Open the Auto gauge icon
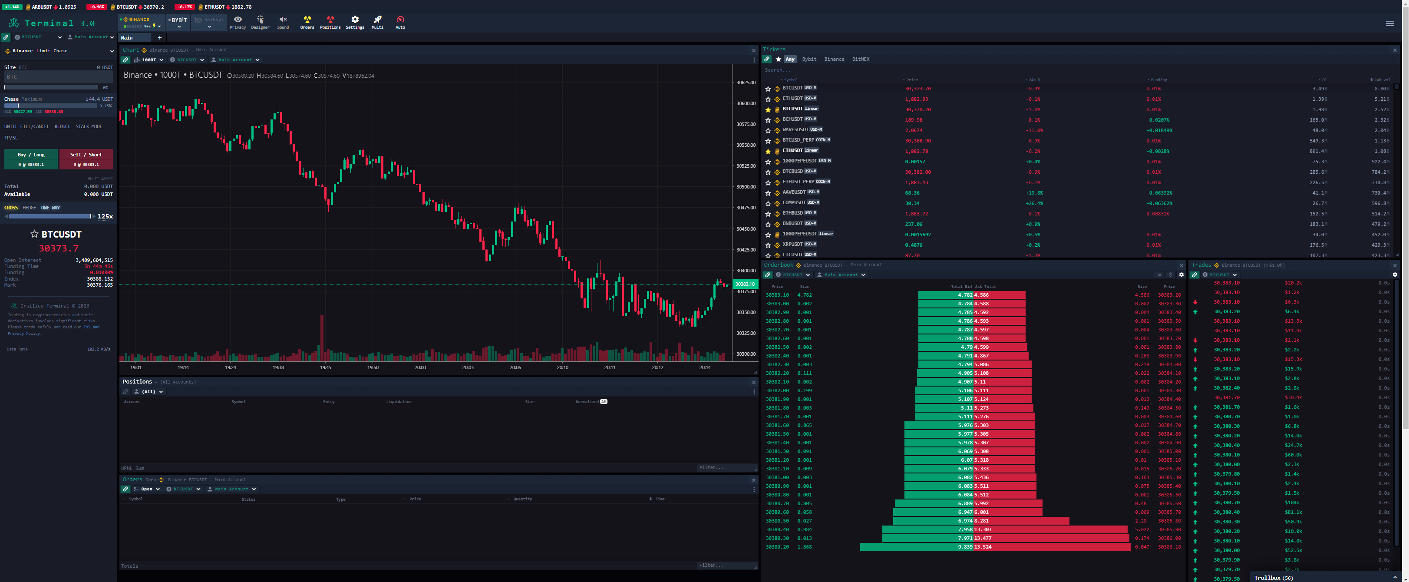This screenshot has width=1409, height=582. (400, 20)
